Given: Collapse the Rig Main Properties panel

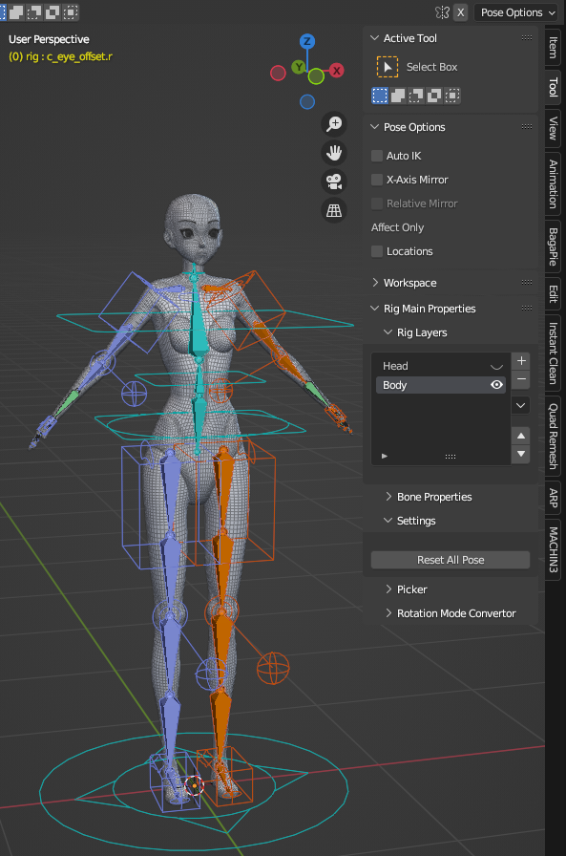Looking at the screenshot, I should (374, 308).
